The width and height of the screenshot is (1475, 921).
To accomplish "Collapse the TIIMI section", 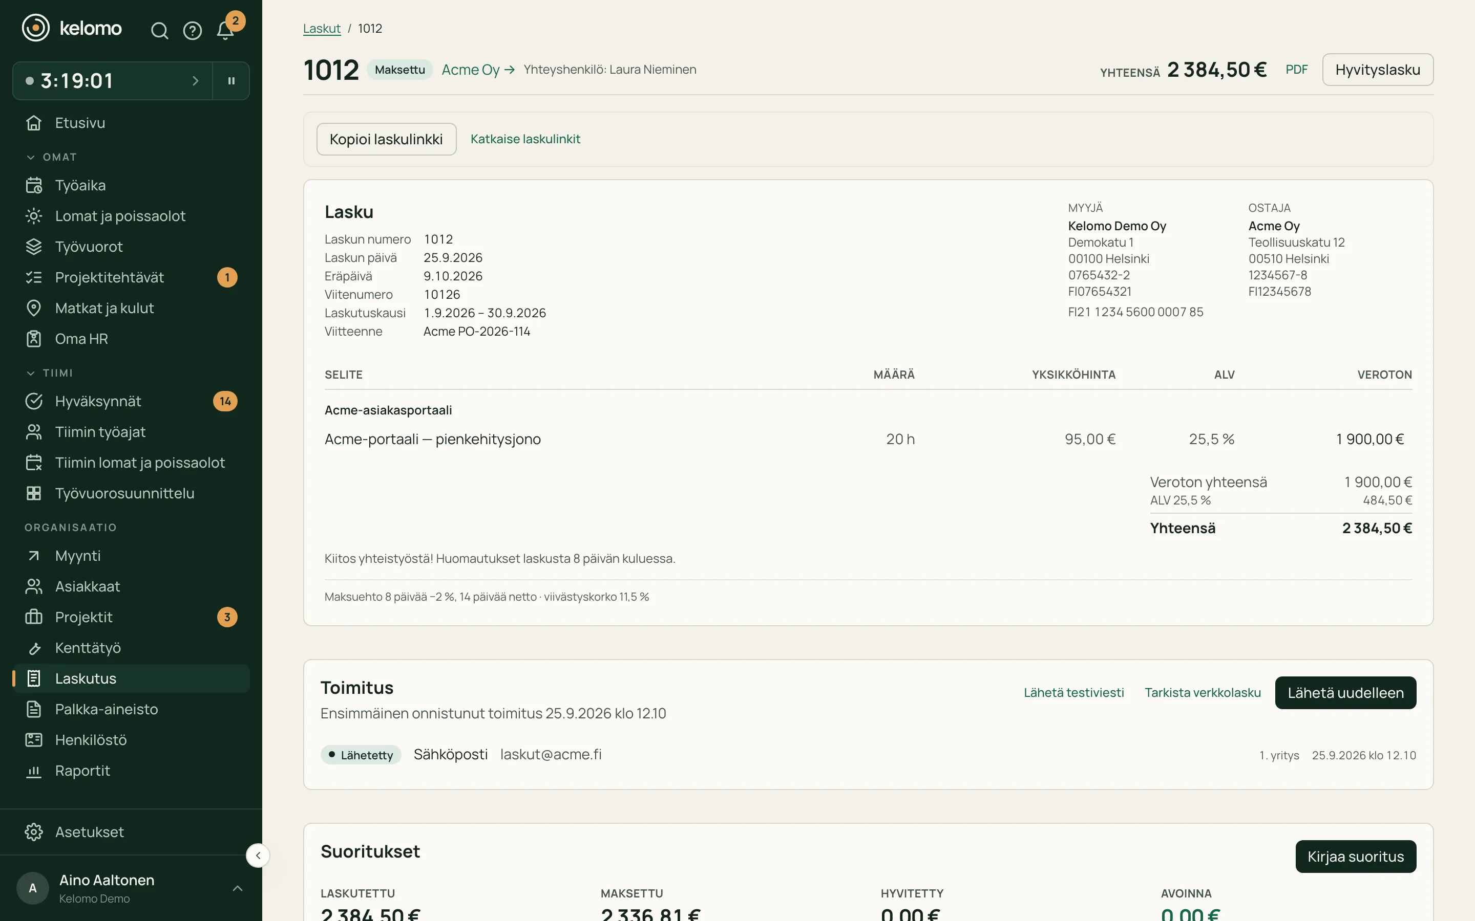I will coord(49,373).
